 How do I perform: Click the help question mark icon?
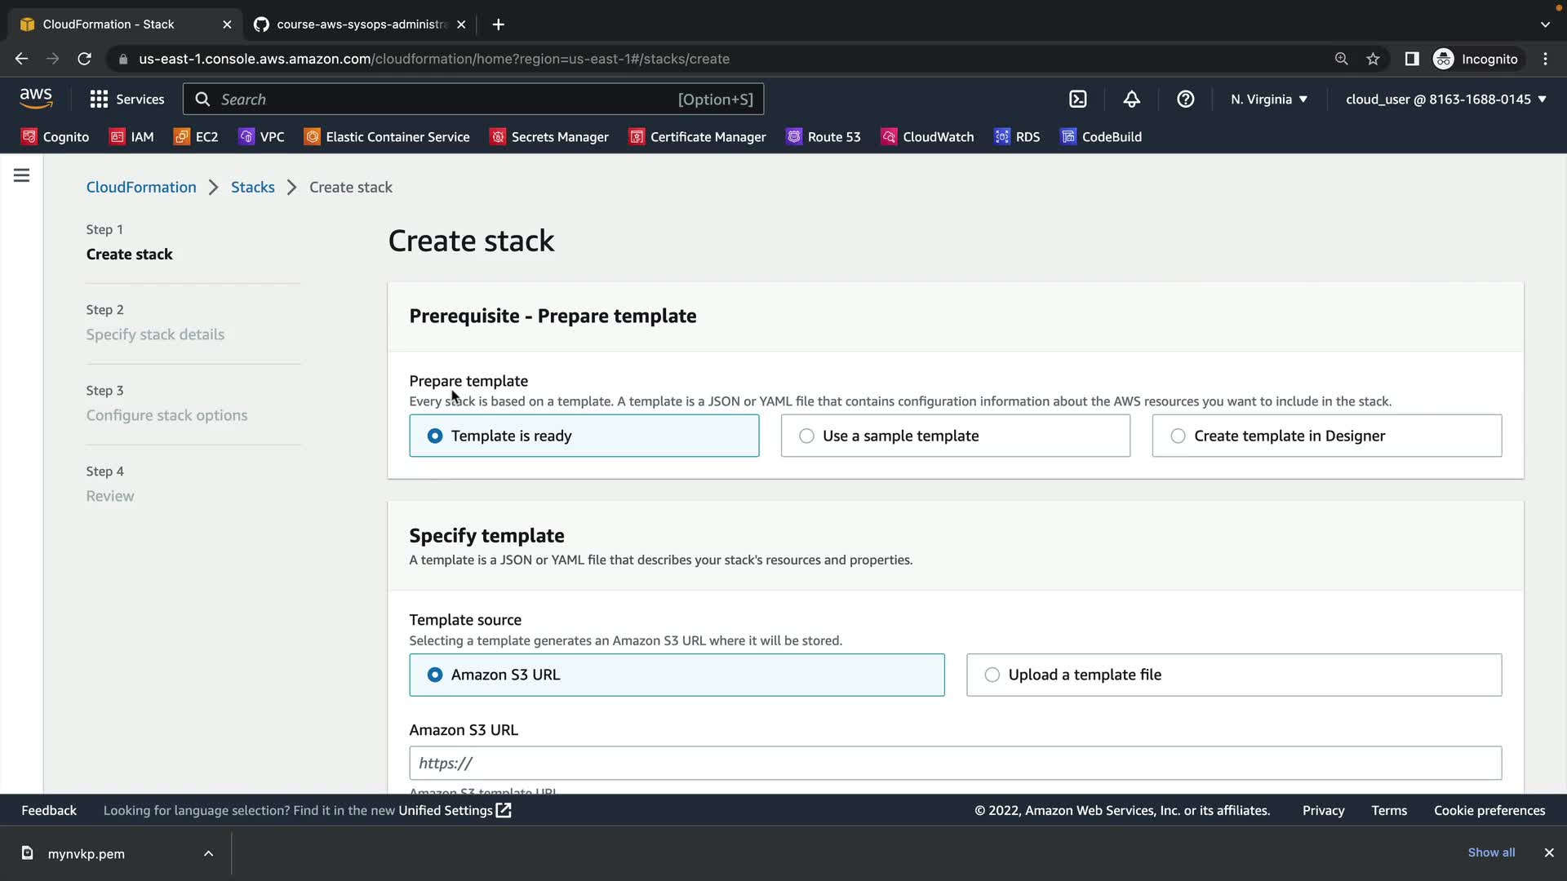(x=1185, y=100)
